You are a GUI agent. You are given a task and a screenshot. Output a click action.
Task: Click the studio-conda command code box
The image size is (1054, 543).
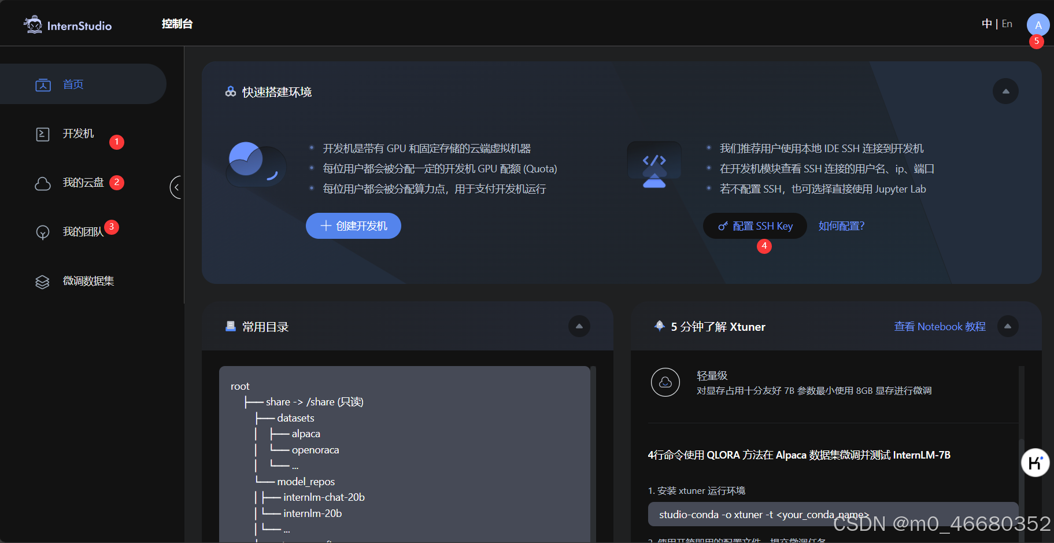833,514
